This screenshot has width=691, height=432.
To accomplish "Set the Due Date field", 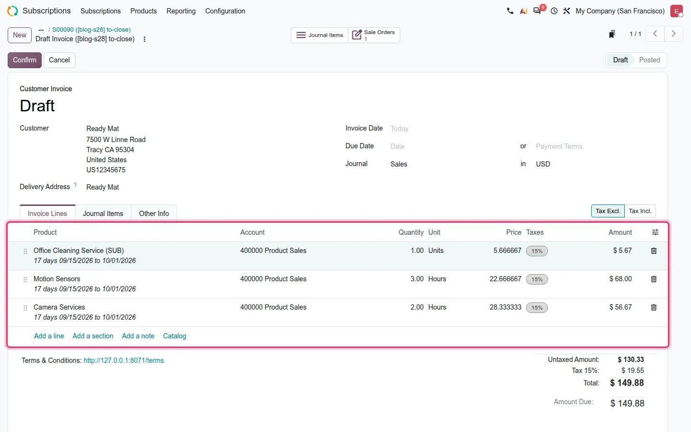I will tap(397, 146).
